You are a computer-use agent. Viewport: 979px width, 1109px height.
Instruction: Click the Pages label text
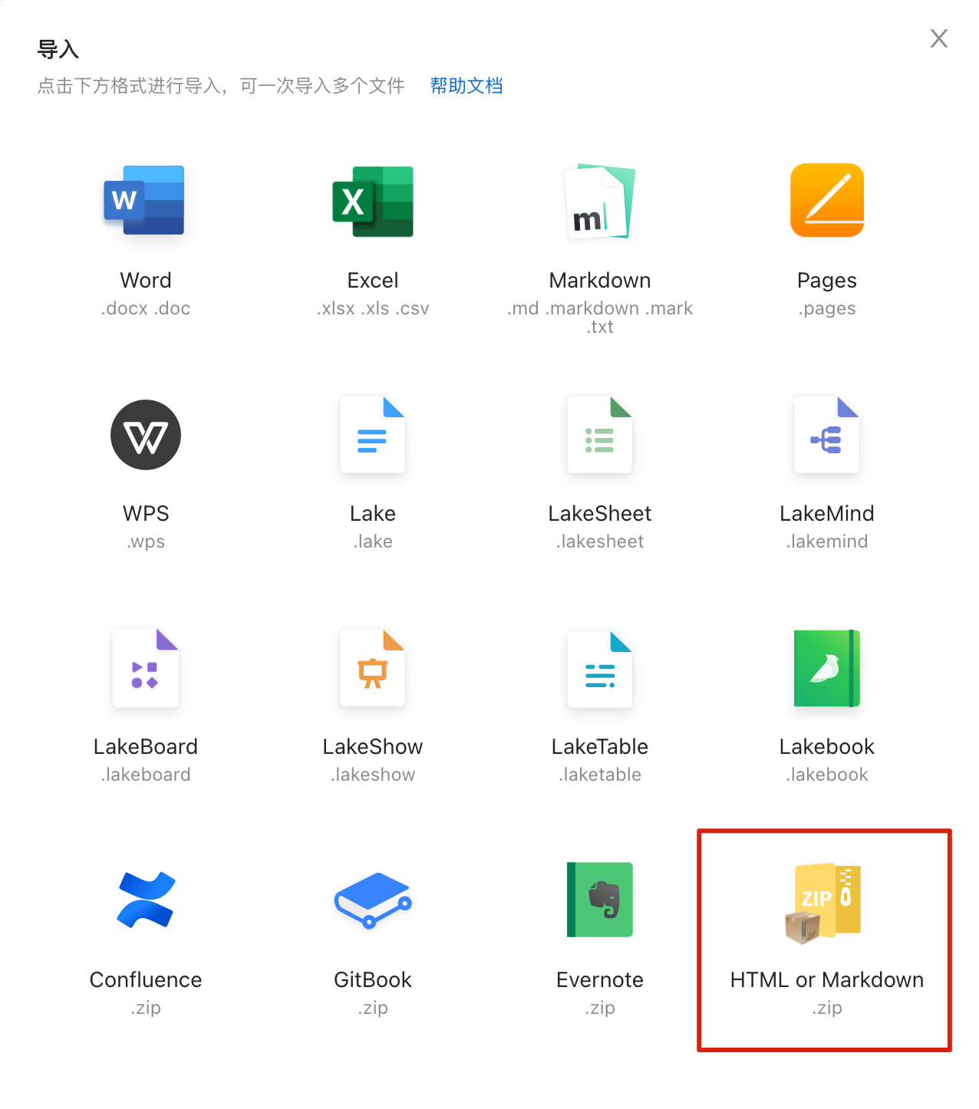[827, 281]
